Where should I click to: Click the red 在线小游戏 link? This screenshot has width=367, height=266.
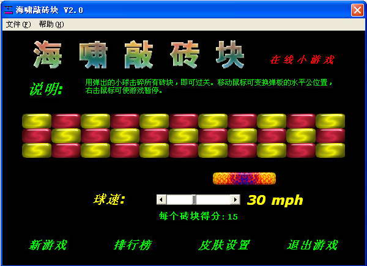(302, 60)
